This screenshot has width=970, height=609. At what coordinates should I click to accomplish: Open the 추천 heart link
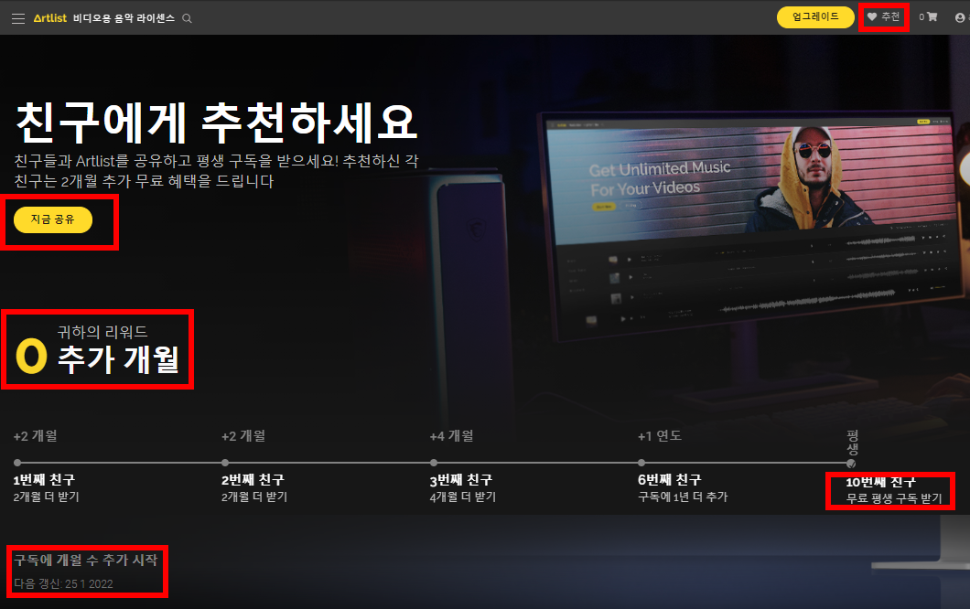(883, 16)
